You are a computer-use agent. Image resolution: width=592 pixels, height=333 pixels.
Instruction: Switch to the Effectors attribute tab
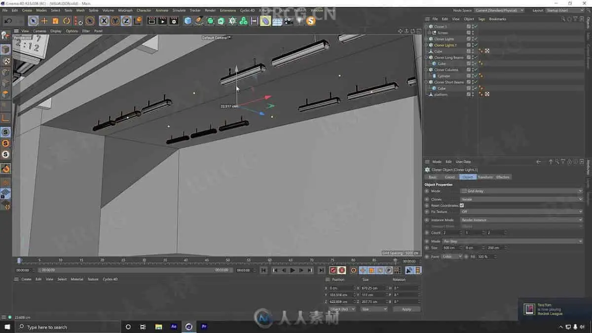click(x=503, y=177)
